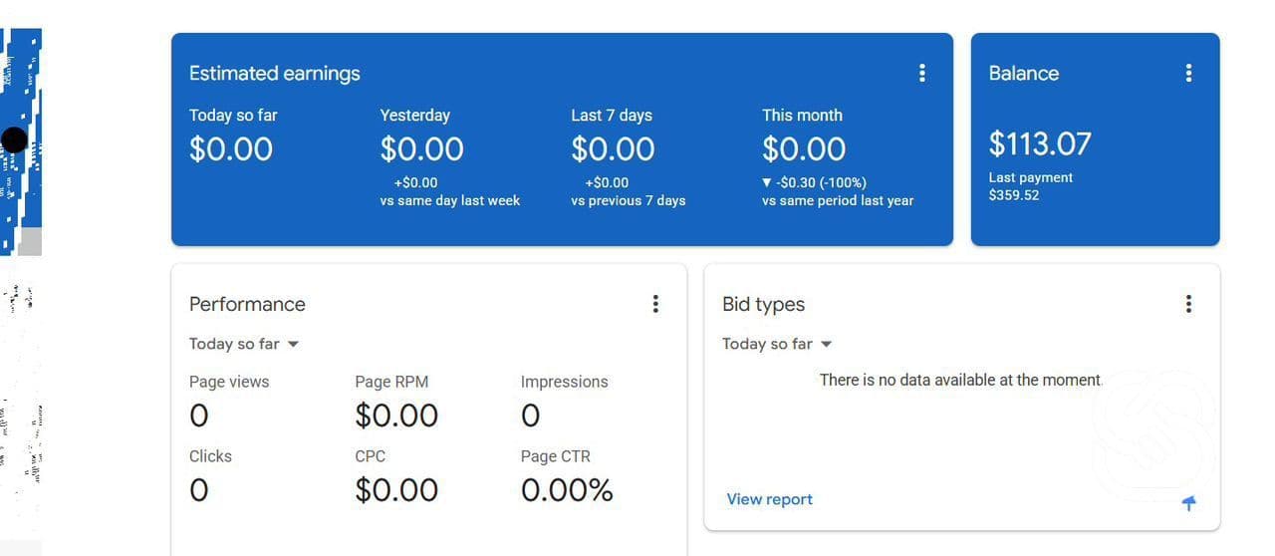Viewport: 1275px width, 556px height.
Task: Click the Performance card more options icon
Action: [x=654, y=304]
